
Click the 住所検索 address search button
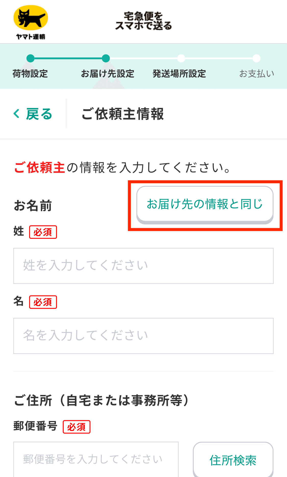point(233,460)
